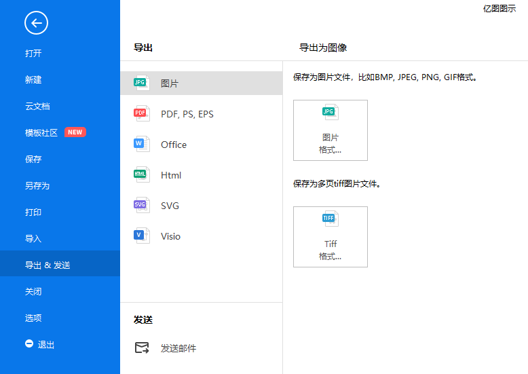Click the green HTML file icon
Screen dimensions: 528x374
pos(141,175)
